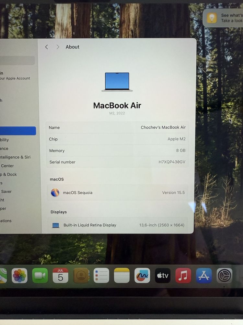Open Desktop & Dock sidebar item
This screenshot has width=243, height=325.
(x=8, y=175)
